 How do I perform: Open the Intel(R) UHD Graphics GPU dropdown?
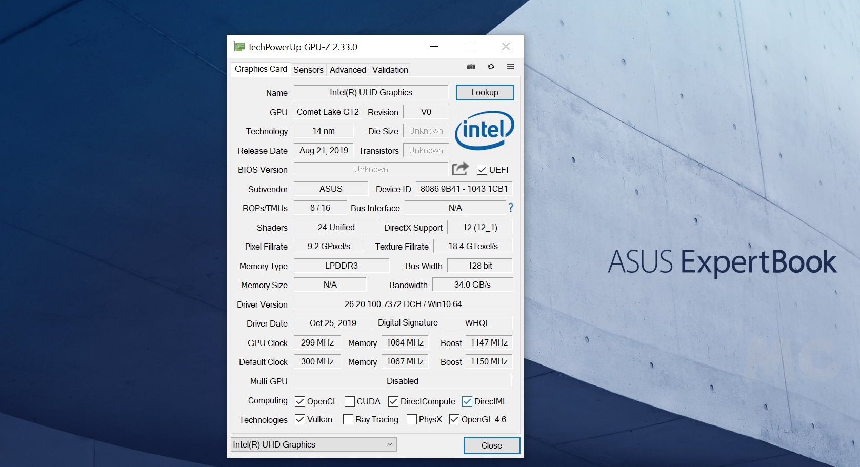(x=313, y=444)
